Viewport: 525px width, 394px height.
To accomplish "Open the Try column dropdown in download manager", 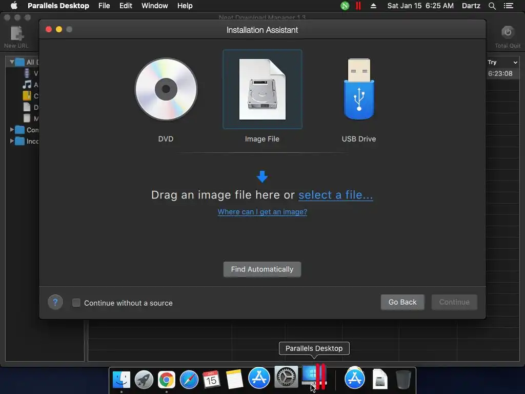I will (515, 62).
